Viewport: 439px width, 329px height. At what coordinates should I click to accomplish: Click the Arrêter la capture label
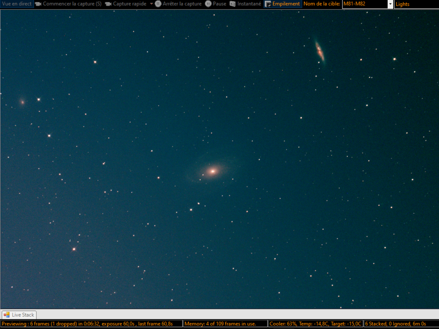coord(182,4)
